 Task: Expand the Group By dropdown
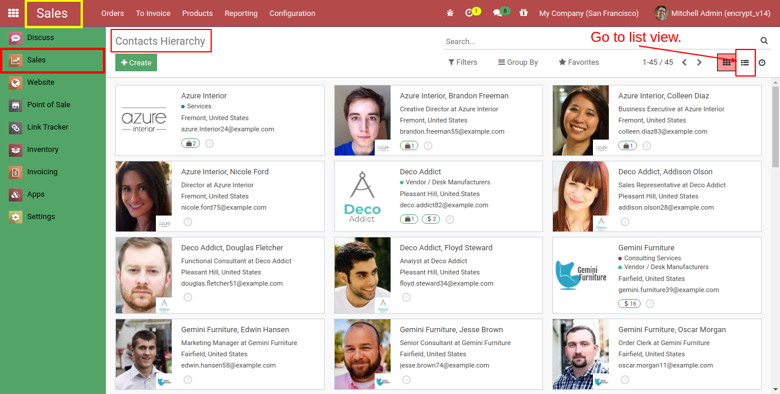click(x=517, y=62)
